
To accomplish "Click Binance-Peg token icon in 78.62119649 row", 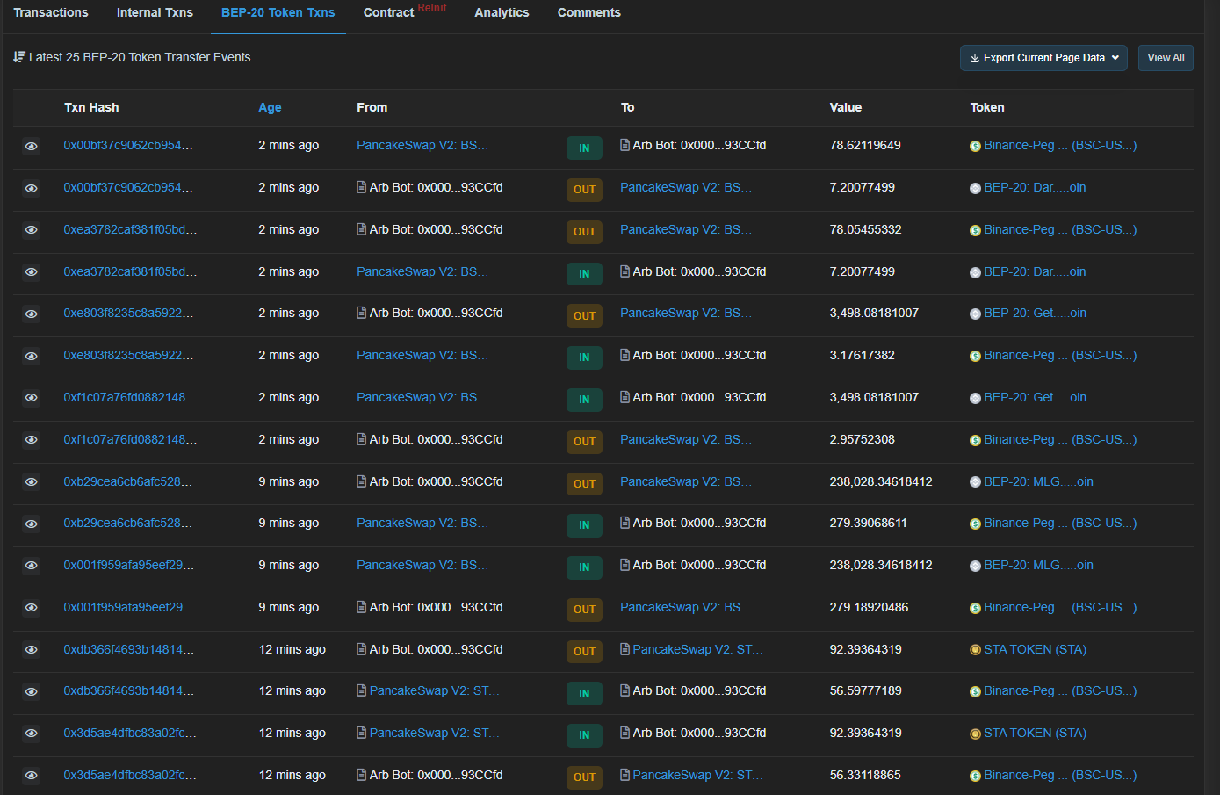I will 975,147.
